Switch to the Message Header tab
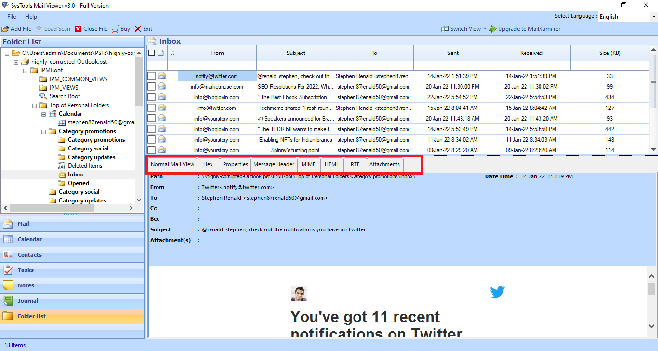Viewport: 658px width, 351px height. coord(274,164)
